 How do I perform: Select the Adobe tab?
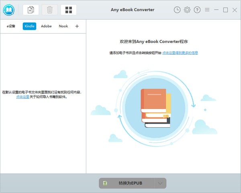pos(46,26)
